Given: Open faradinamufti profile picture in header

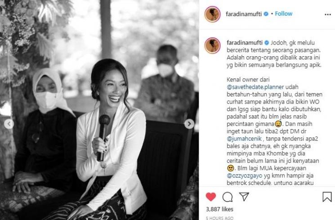Looking at the screenshot, I should pyautogui.click(x=212, y=14).
